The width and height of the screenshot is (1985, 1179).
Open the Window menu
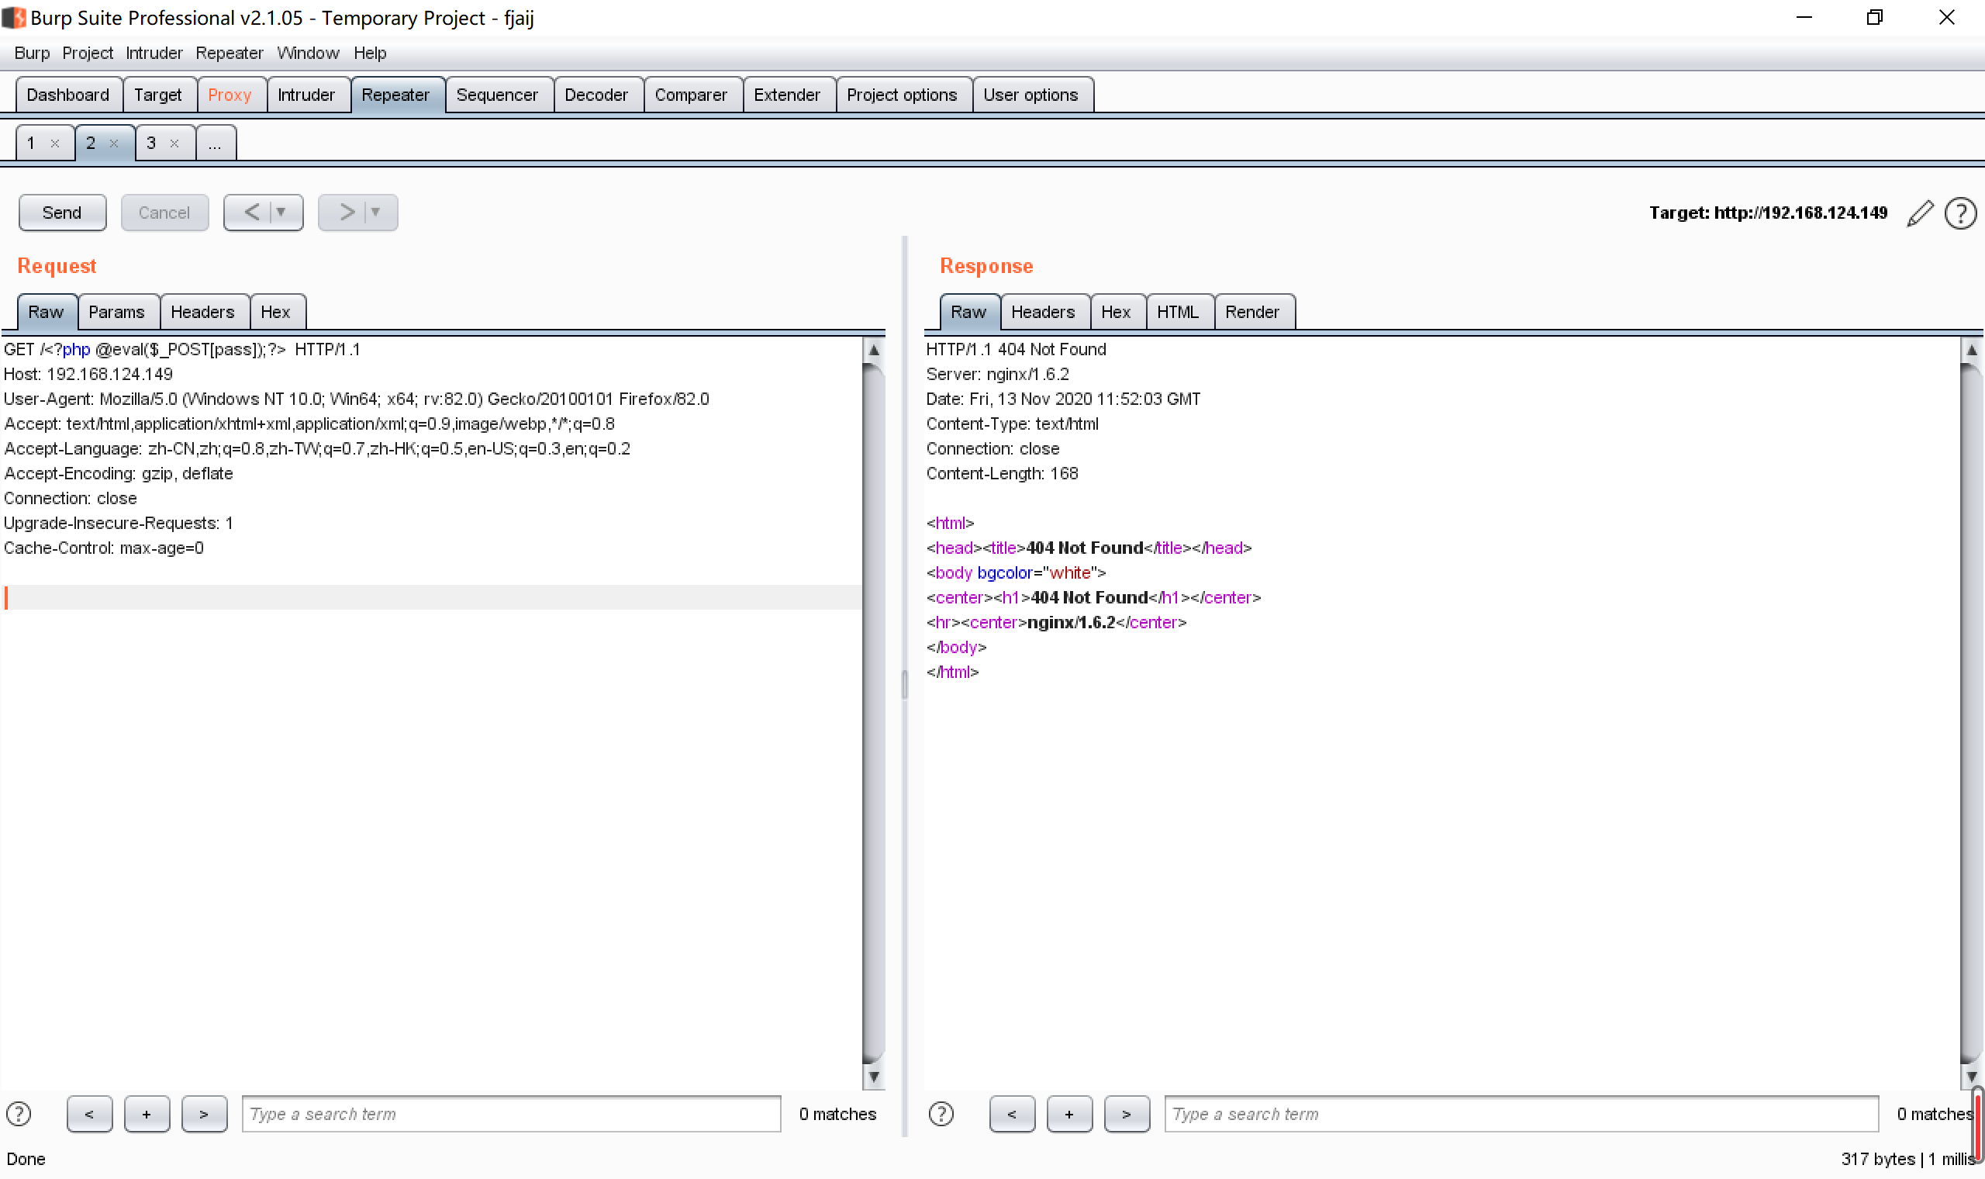(308, 54)
